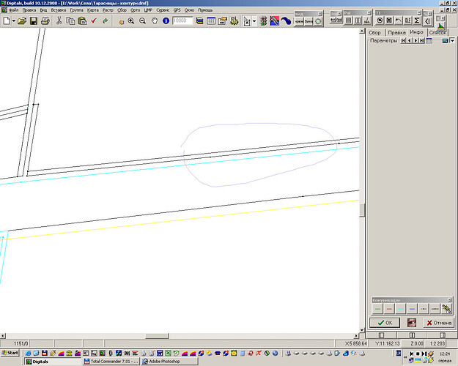Switch to the Сбор tab
The width and height of the screenshot is (458, 366).
pyautogui.click(x=375, y=33)
